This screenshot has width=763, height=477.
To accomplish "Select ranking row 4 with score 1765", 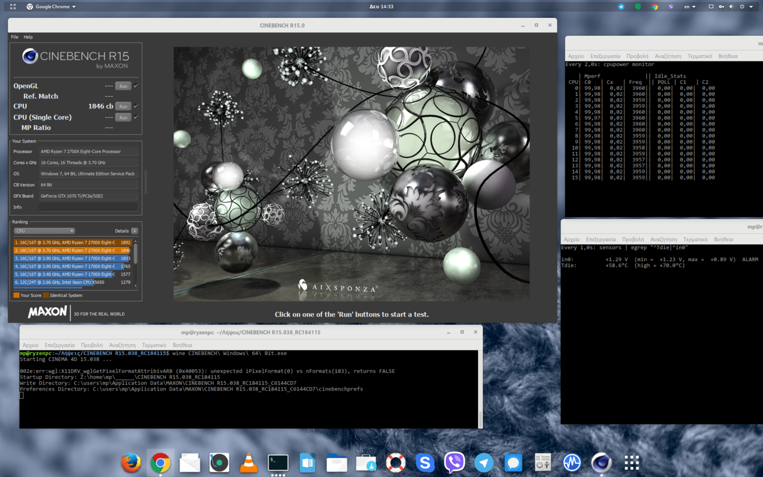I will pyautogui.click(x=72, y=267).
